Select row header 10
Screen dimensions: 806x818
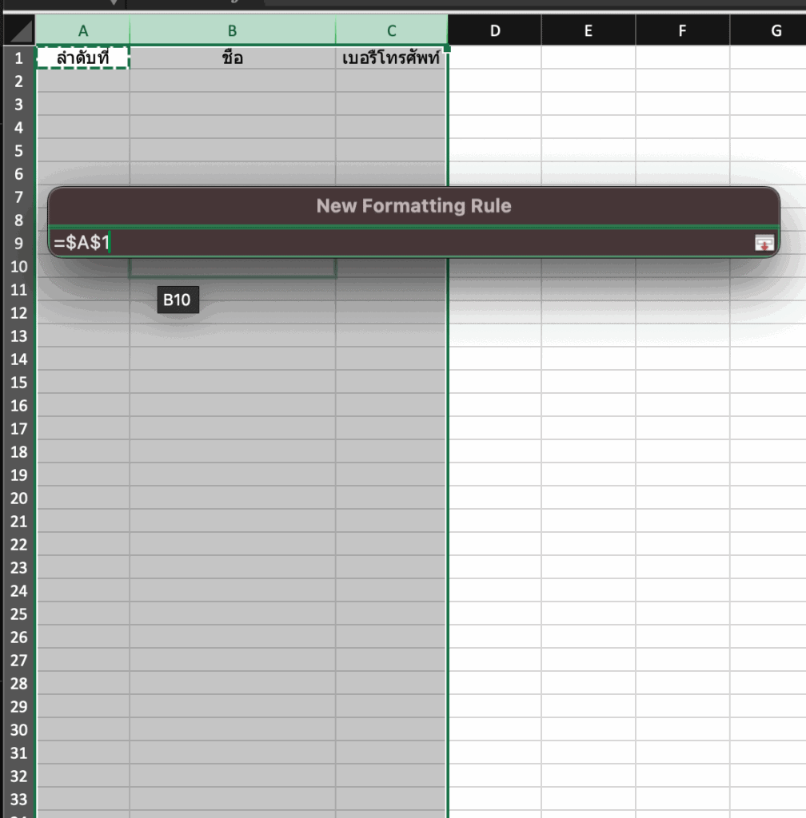18,267
